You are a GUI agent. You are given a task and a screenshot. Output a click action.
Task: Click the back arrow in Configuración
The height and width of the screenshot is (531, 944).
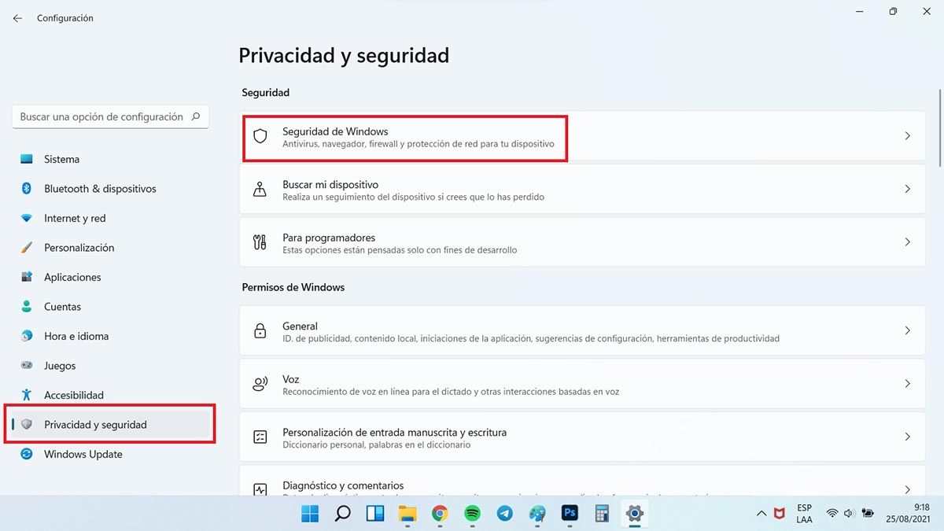click(17, 18)
